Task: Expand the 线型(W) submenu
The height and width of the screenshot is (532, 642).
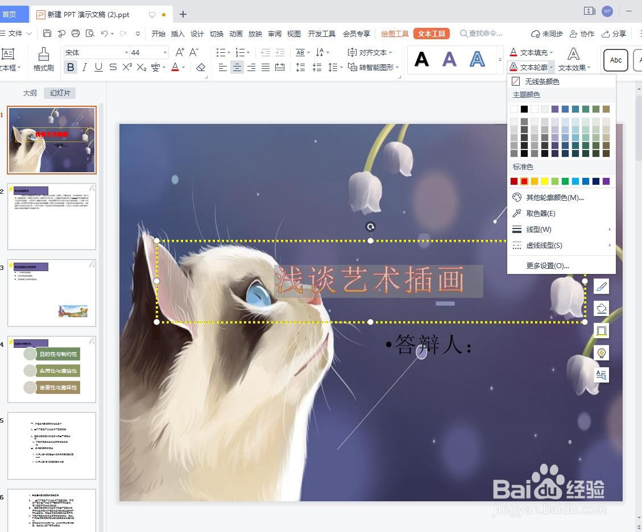Action: coord(561,229)
